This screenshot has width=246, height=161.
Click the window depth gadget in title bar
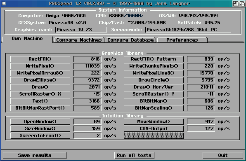coord(242,3)
